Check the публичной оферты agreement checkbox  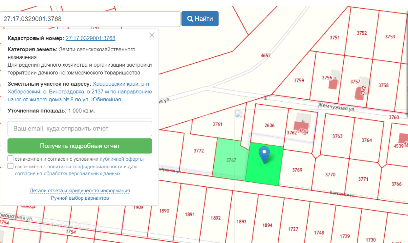(x=11, y=159)
